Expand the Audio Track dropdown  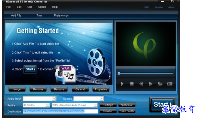point(54,98)
